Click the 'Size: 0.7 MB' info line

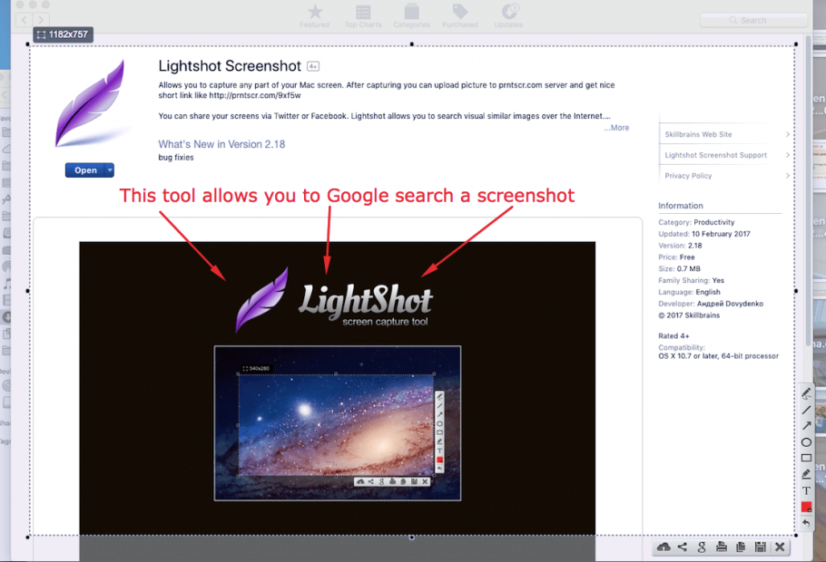[679, 269]
